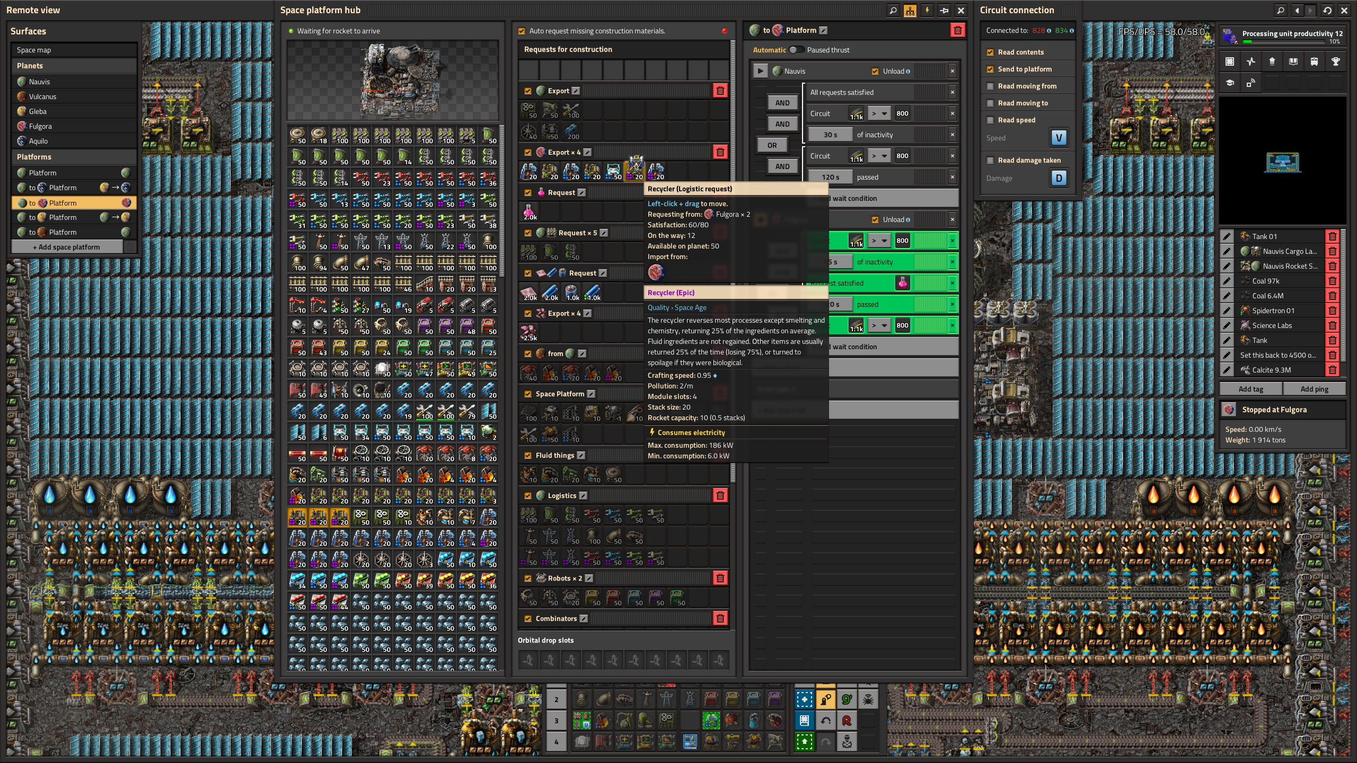The width and height of the screenshot is (1357, 763).
Task: Flip the Automatic / Paused thrust switch
Action: [796, 50]
